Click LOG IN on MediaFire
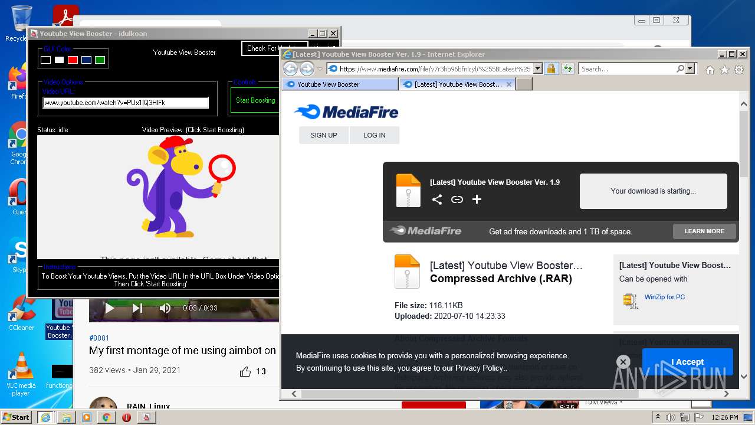Screen dimensions: 755x425 375,135
